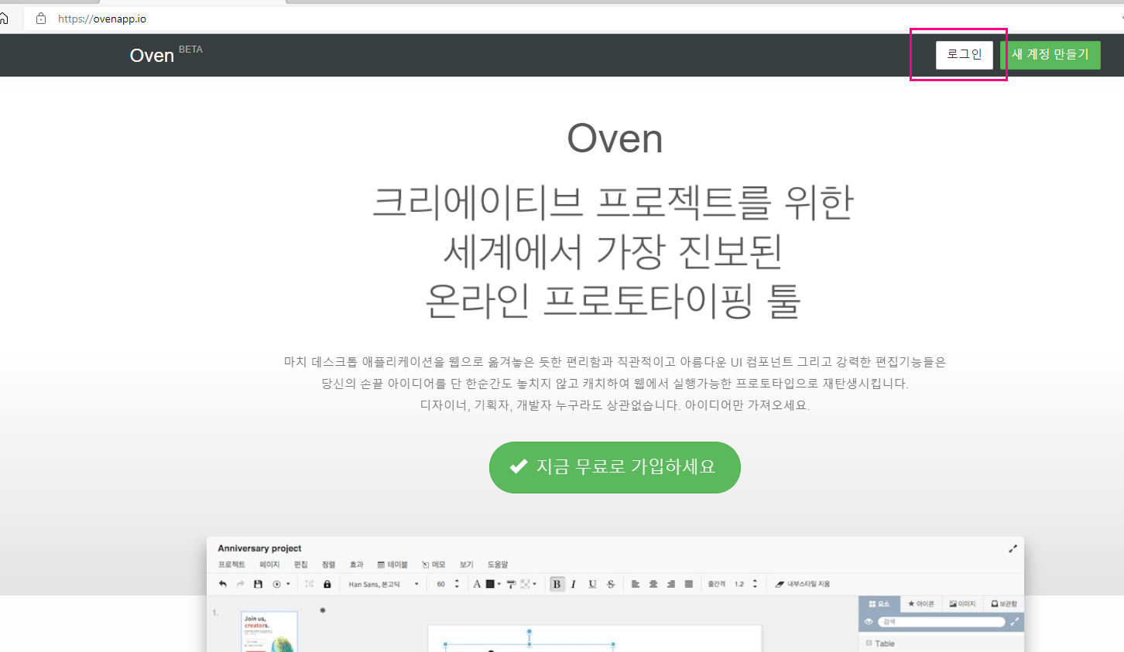Open the 편집 menu

(301, 565)
